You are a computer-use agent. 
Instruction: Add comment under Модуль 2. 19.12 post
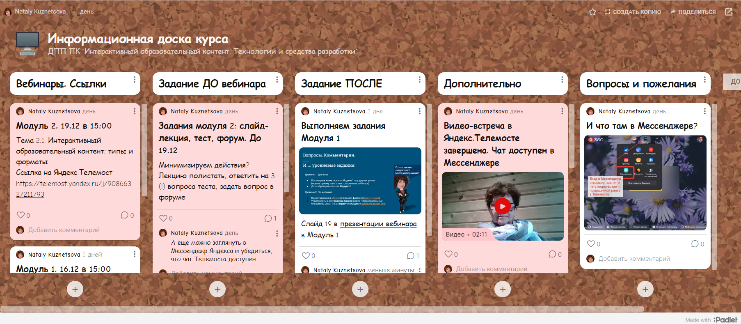coord(64,230)
